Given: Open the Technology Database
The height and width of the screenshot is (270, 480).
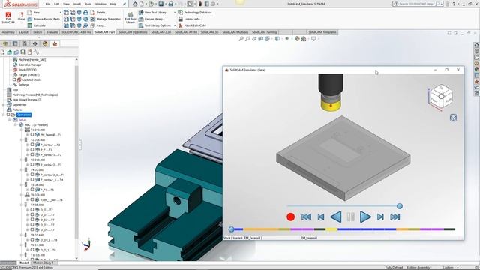Looking at the screenshot, I should click(x=195, y=13).
